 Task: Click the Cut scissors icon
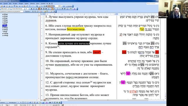pos(20,6)
